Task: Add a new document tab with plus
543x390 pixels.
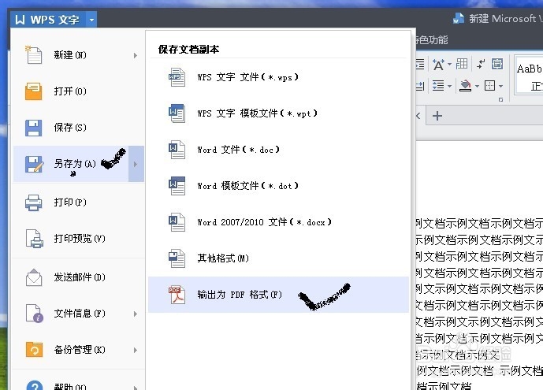Action: point(437,116)
